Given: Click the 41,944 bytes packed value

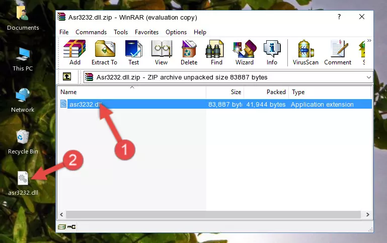Looking at the screenshot, I should click(x=266, y=104).
